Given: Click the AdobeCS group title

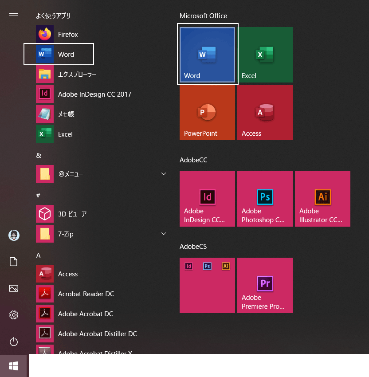Looking at the screenshot, I should pyautogui.click(x=193, y=247).
